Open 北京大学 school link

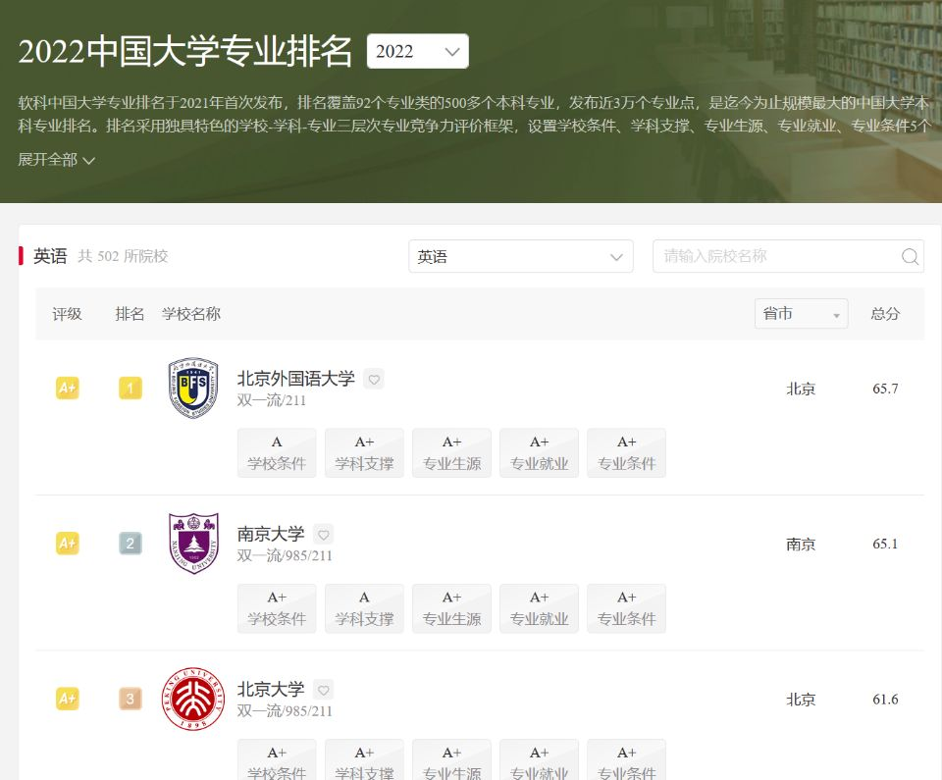[271, 690]
